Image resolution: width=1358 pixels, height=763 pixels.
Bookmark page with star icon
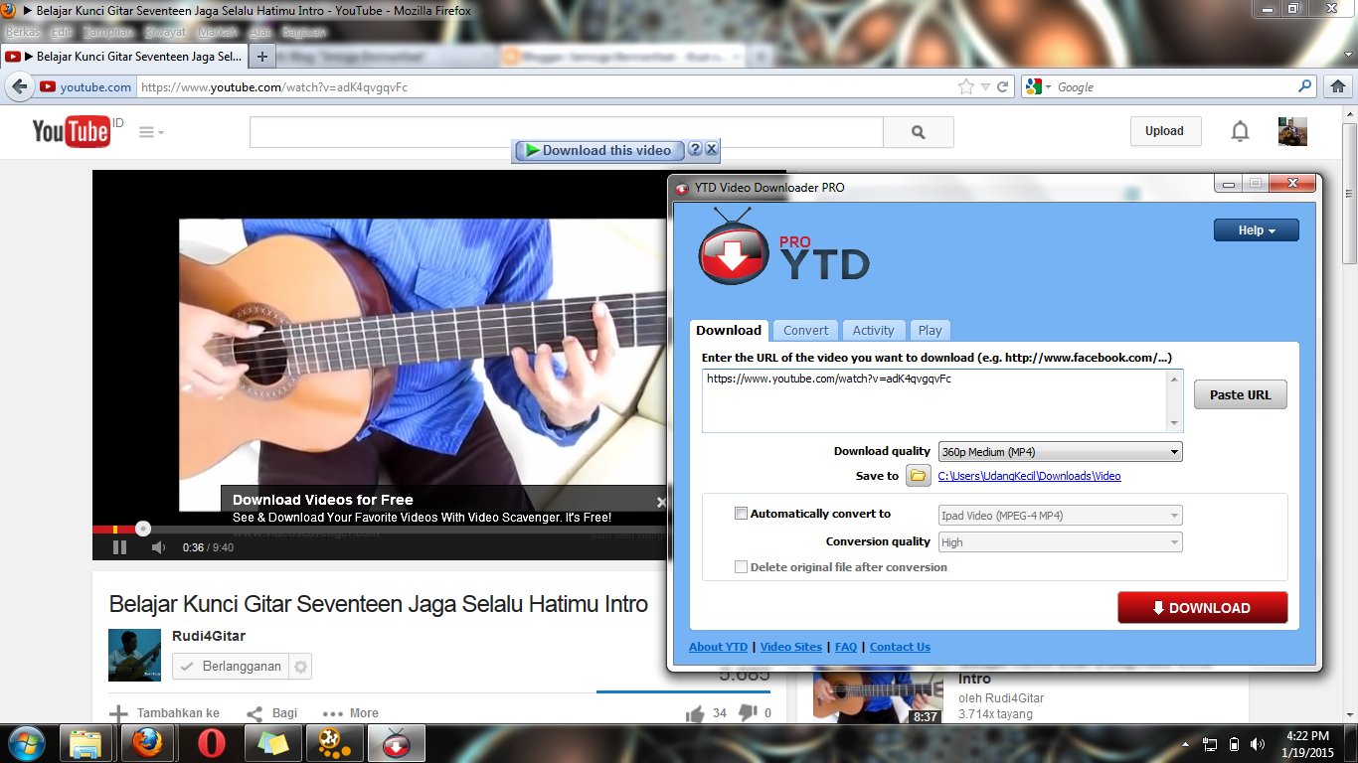tap(966, 87)
